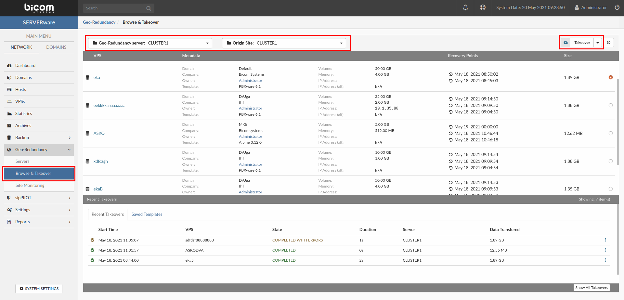This screenshot has height=300, width=624.
Task: Select the ASKO VPS radio button
Action: pyautogui.click(x=610, y=133)
